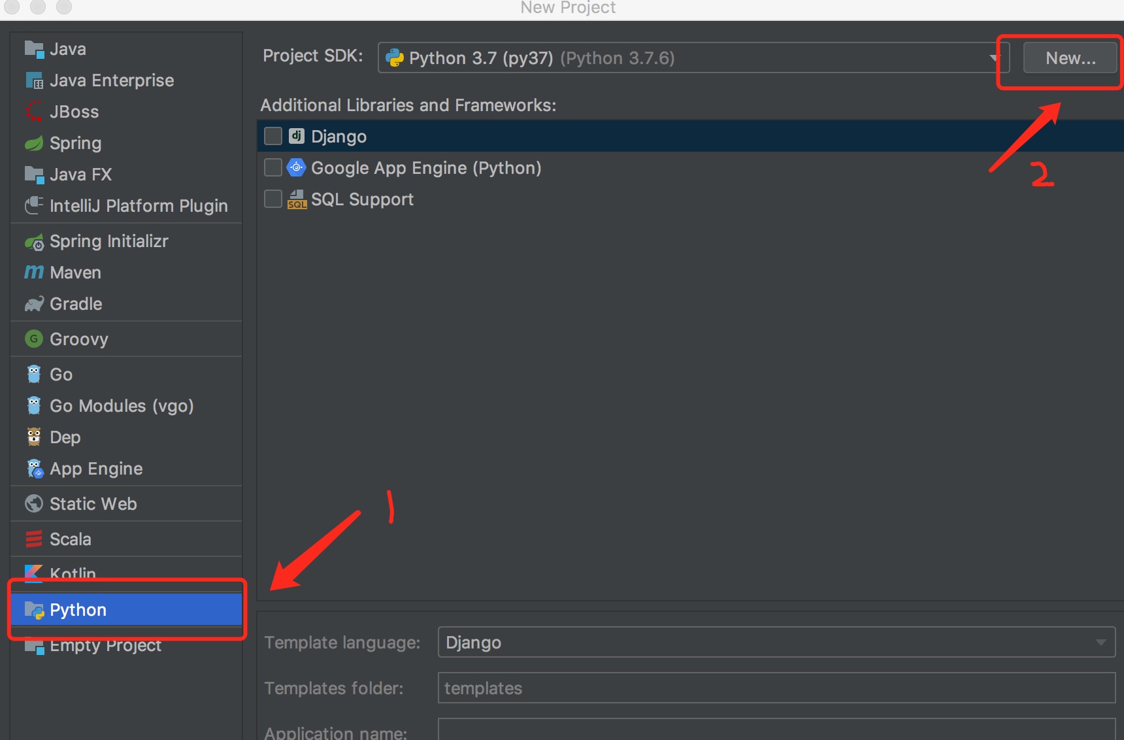The width and height of the screenshot is (1124, 740).
Task: Enable SQL Support checkbox
Action: coord(273,199)
